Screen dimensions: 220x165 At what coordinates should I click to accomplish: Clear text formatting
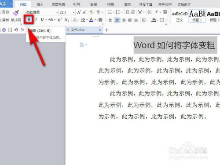(x=92, y=12)
